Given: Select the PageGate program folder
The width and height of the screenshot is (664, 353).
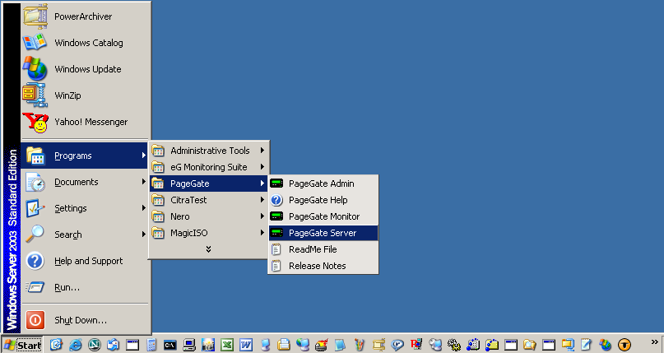Looking at the screenshot, I should coord(209,183).
